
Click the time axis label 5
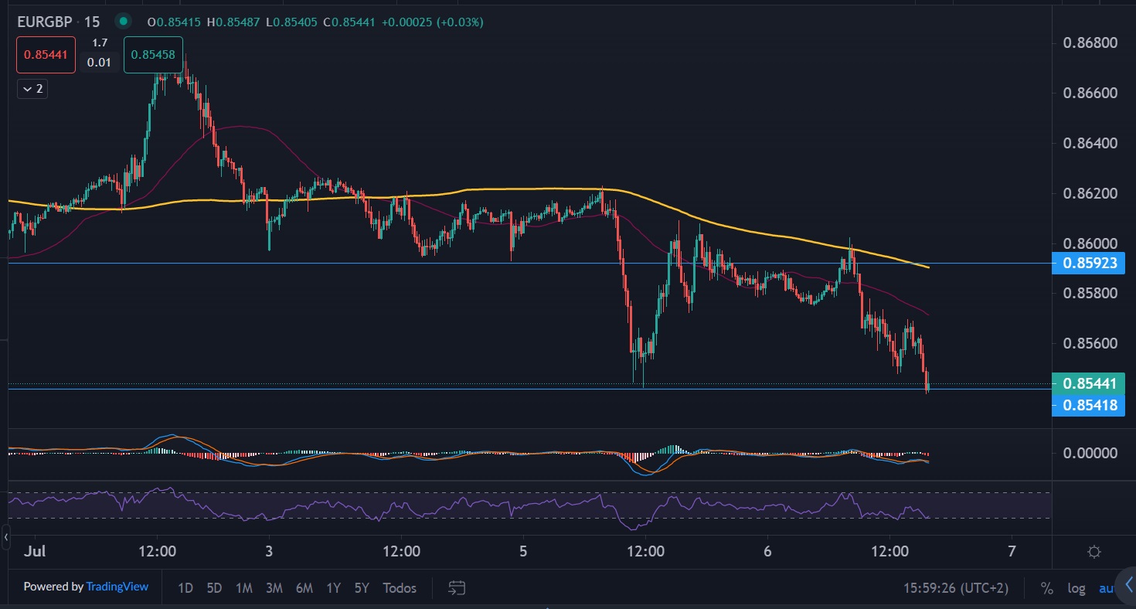[x=523, y=552]
